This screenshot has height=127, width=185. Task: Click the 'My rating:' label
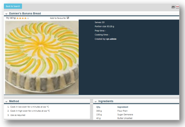click(x=11, y=18)
